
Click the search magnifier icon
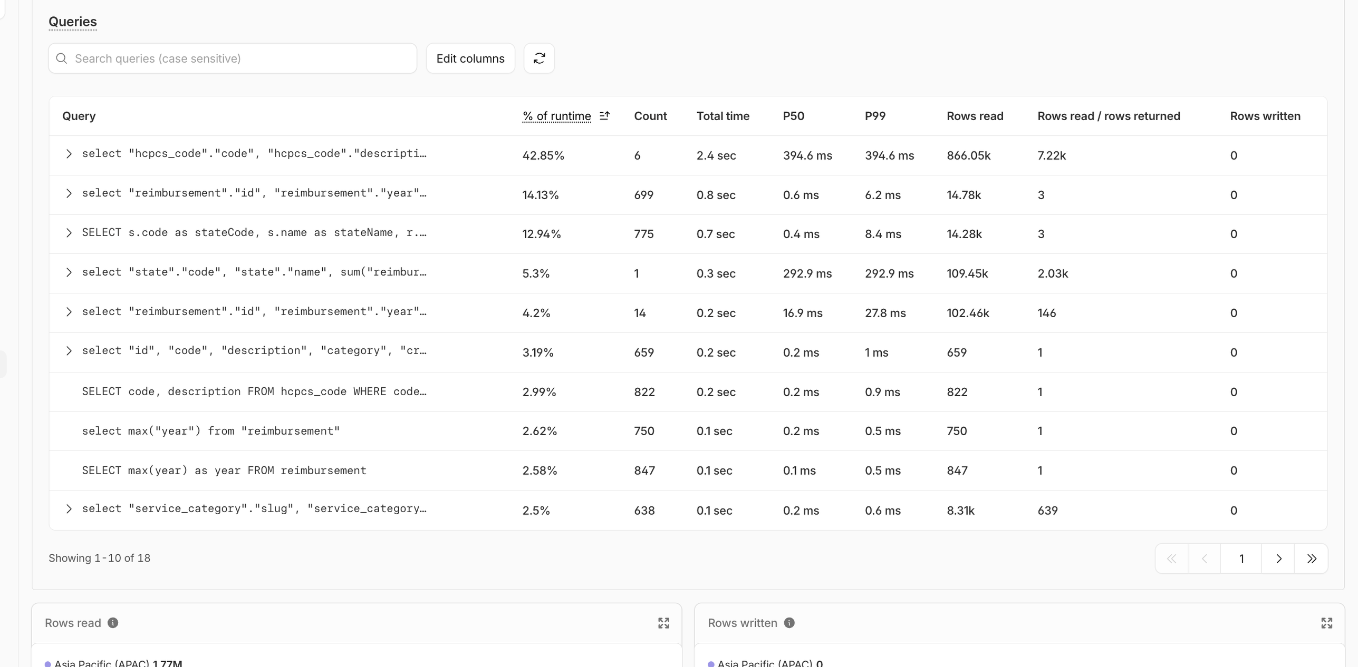point(61,58)
